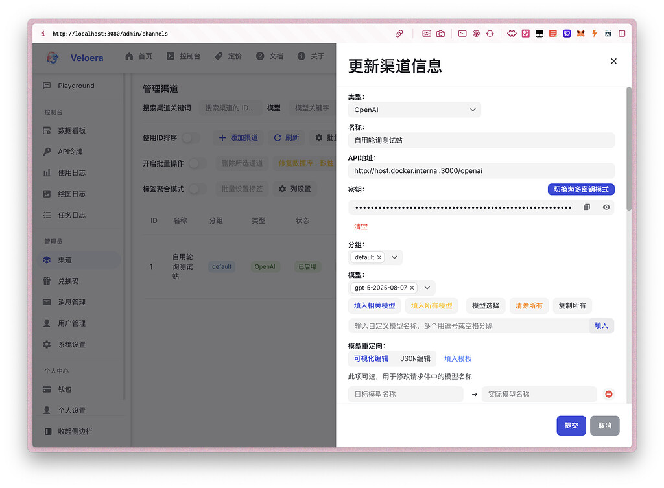This screenshot has height=488, width=664.
Task: Open 列设置 column settings
Action: (295, 189)
